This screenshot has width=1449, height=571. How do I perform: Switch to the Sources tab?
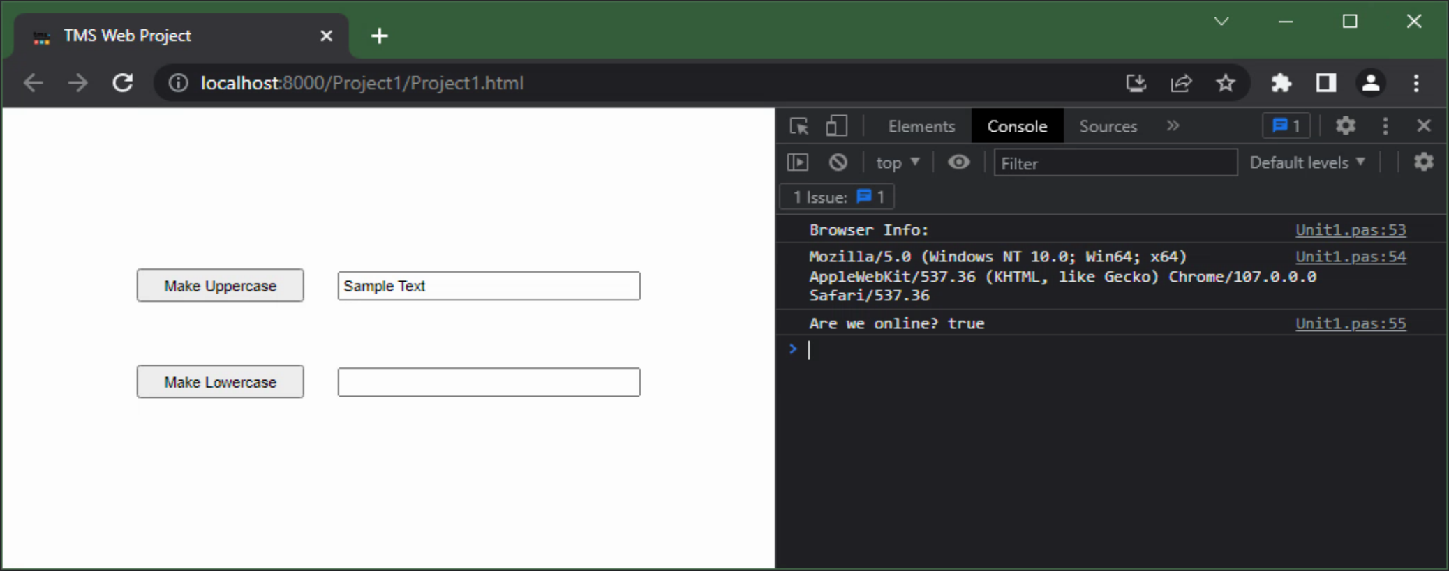(1108, 126)
